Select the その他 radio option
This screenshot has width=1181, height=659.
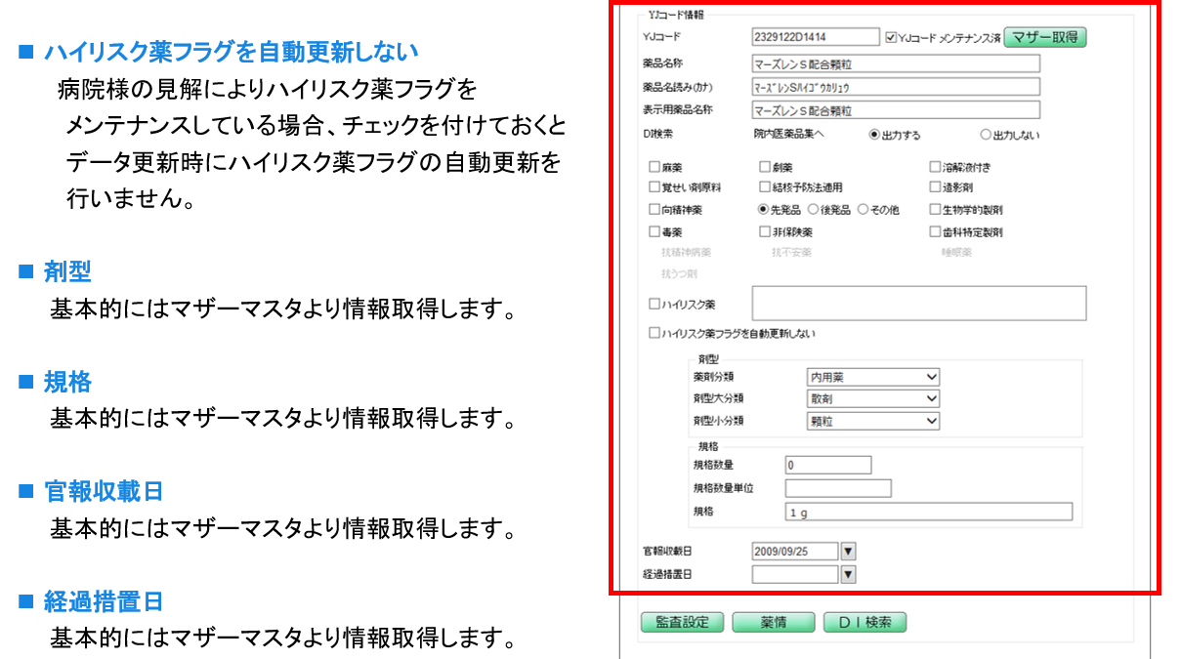pos(863,209)
